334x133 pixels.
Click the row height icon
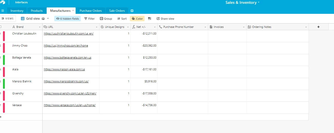coord(150,19)
